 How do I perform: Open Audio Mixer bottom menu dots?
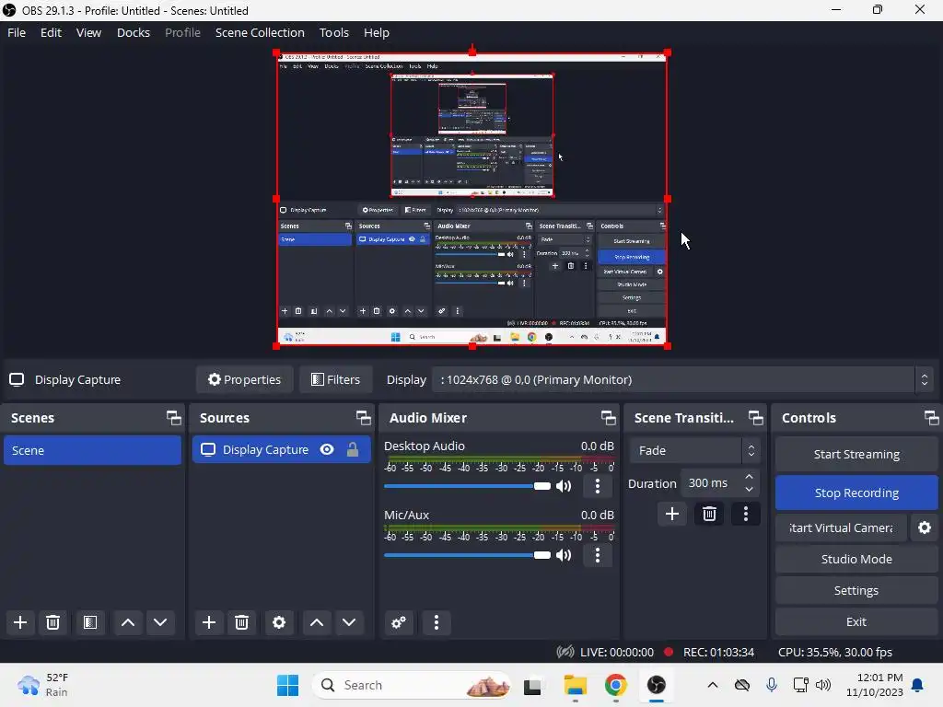pos(436,622)
